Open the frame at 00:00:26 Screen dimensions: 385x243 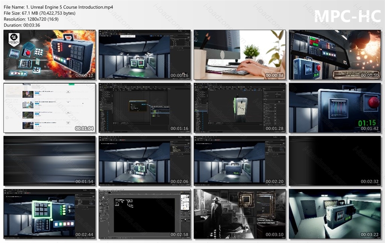[x=145, y=55]
